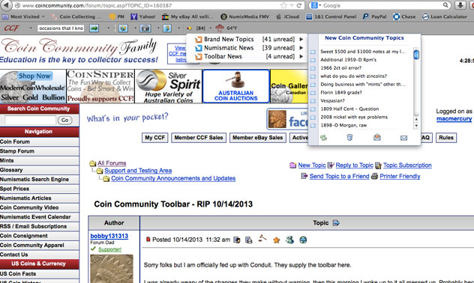Image resolution: width=474 pixels, height=283 pixels.
Task: Click the Topic Subscription link
Action: (407, 165)
